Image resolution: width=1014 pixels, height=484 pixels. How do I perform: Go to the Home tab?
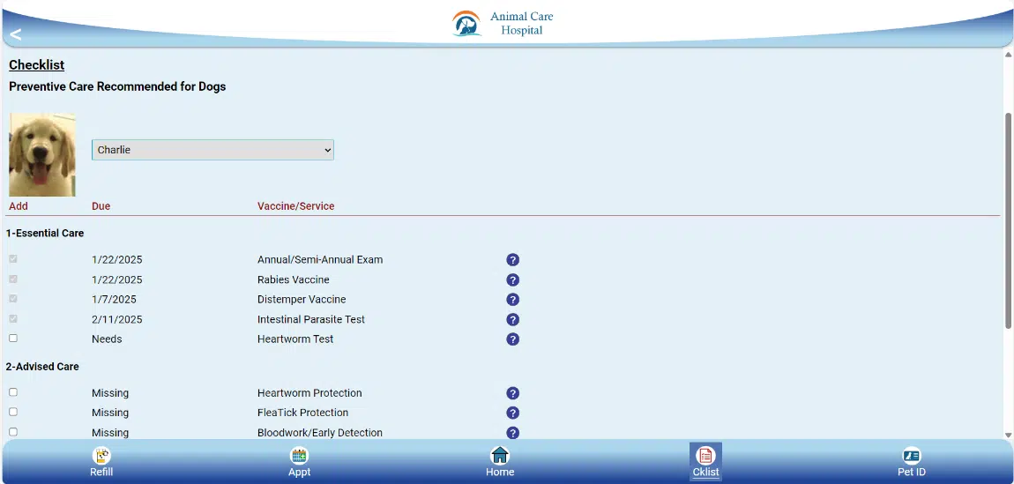pyautogui.click(x=500, y=462)
